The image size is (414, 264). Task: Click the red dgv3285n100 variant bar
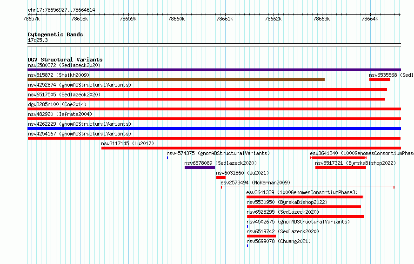[x=214, y=109]
